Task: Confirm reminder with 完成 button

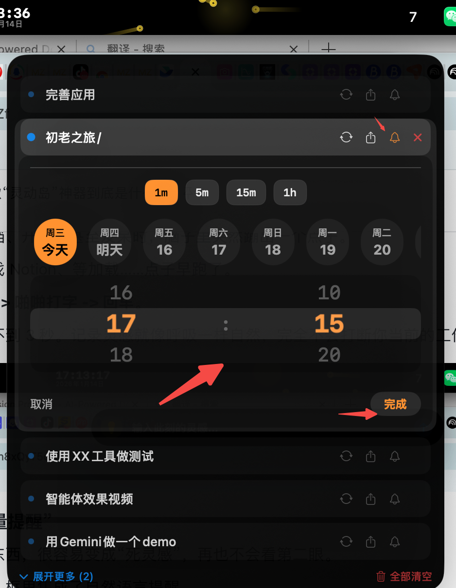Action: pos(395,404)
